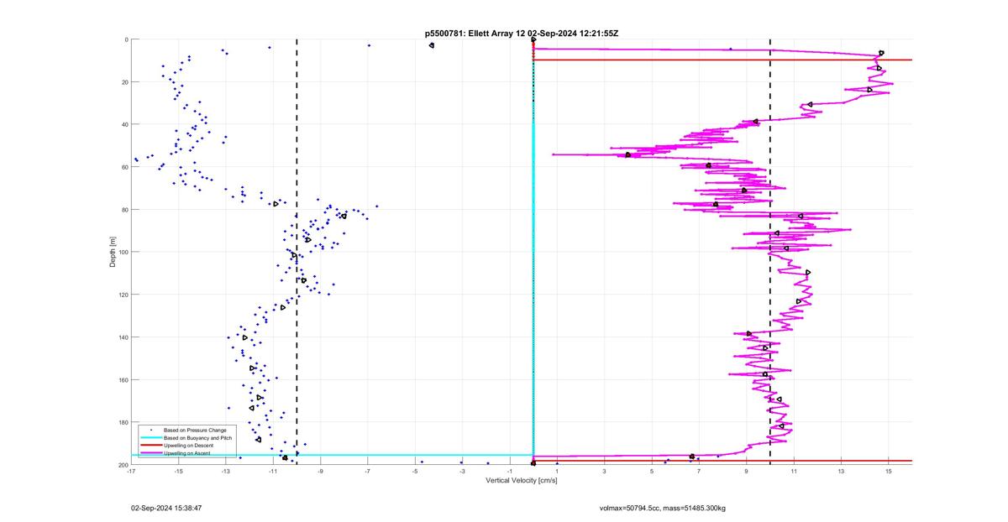Click the depth tick label 120
Screen dimensions: 1008x522
[122, 295]
